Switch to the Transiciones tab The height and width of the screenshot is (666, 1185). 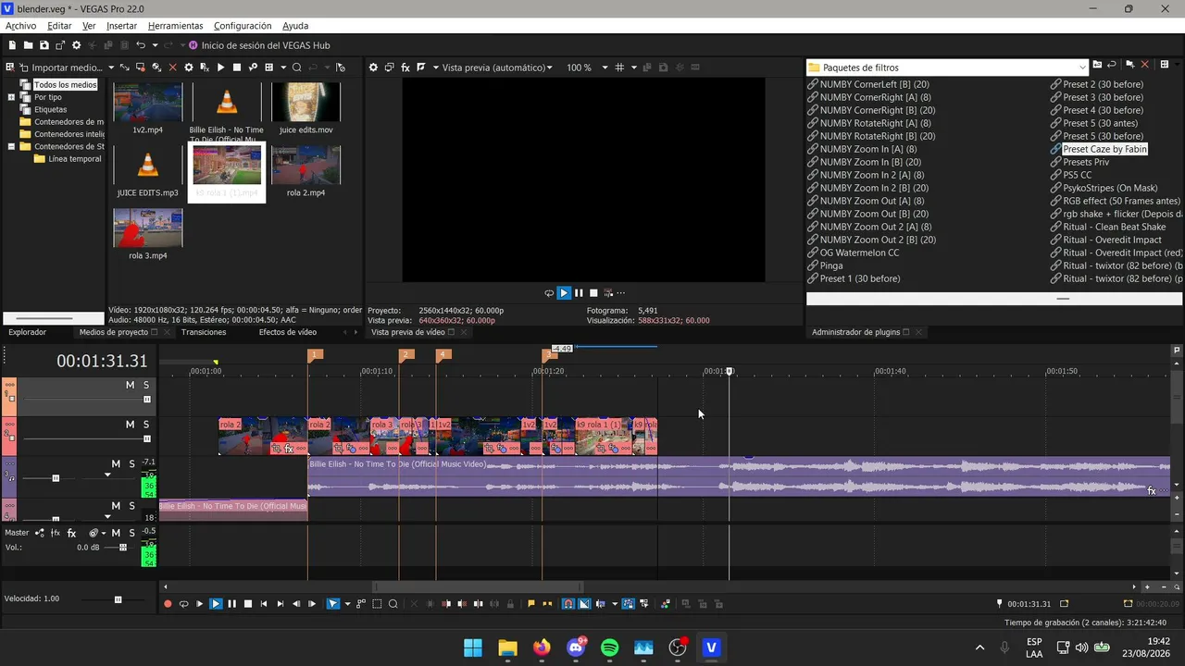[x=204, y=332]
